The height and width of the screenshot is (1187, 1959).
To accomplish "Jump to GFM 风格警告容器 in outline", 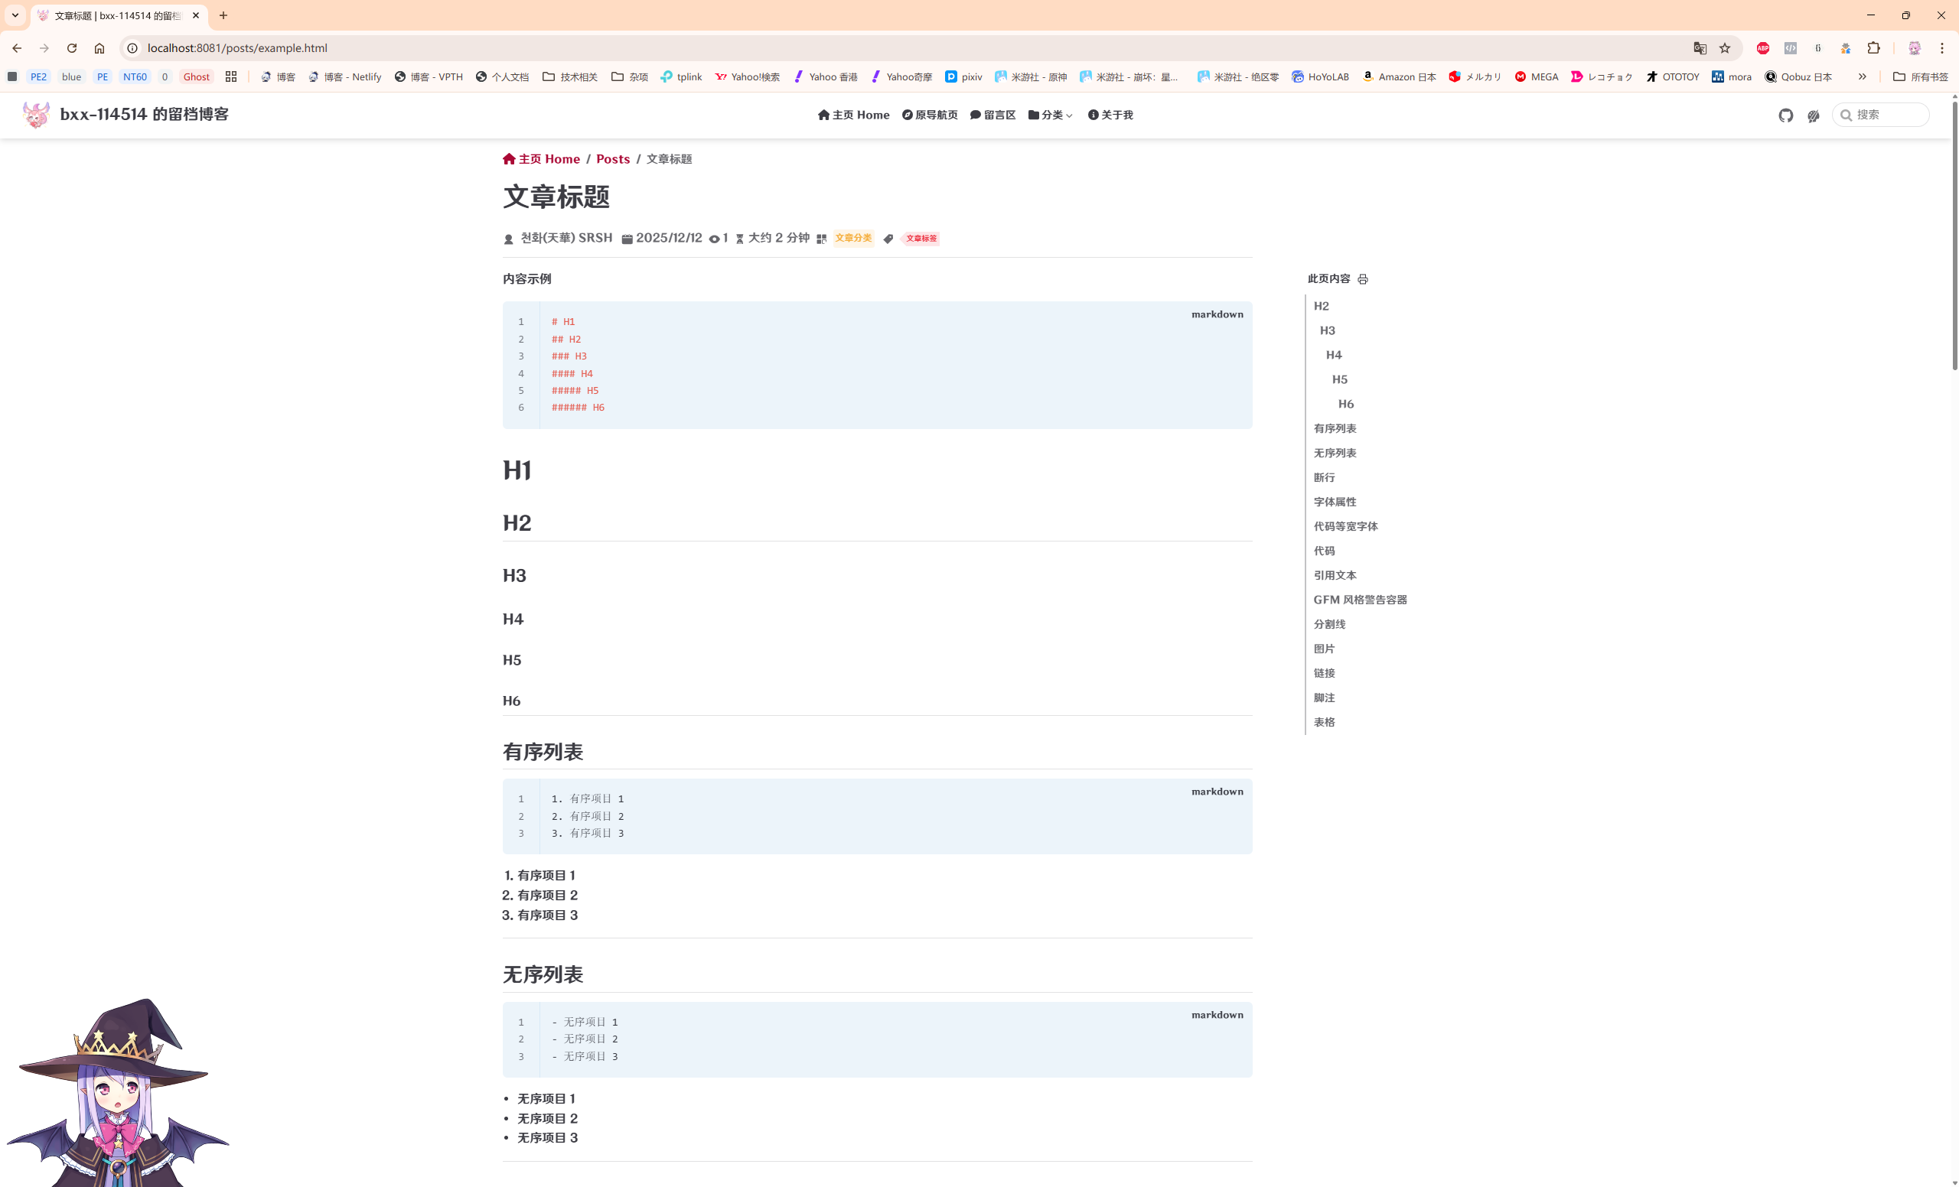I will [x=1360, y=600].
